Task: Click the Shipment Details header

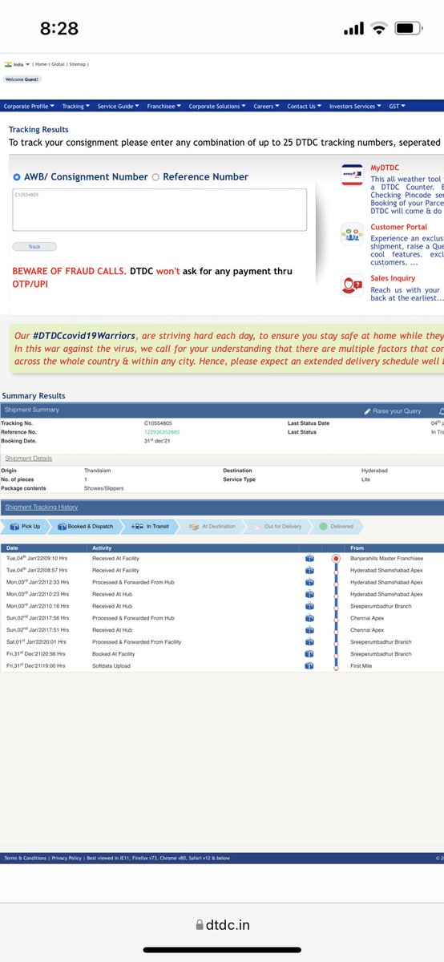Action: (29, 459)
